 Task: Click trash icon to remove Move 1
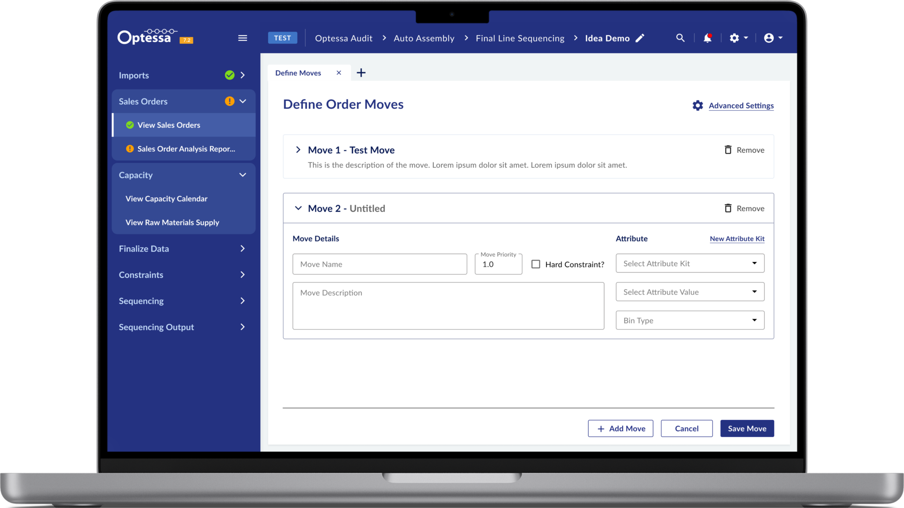(x=728, y=150)
